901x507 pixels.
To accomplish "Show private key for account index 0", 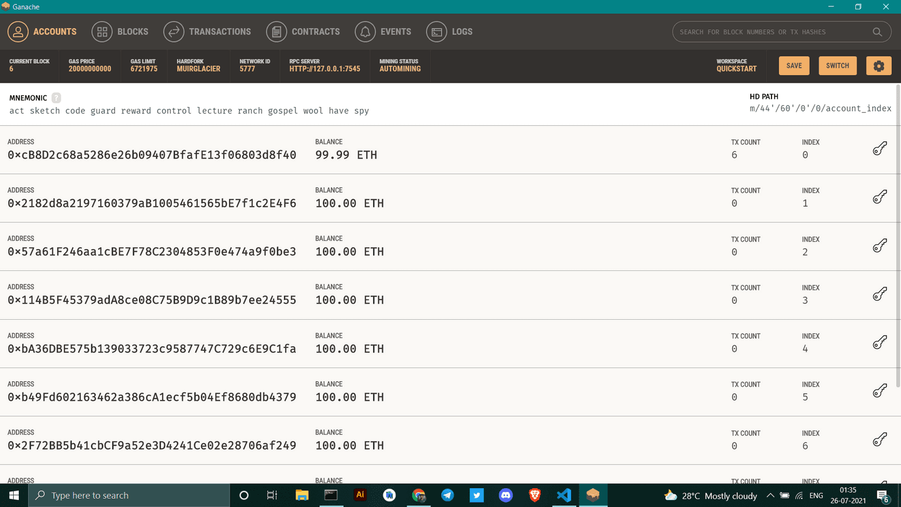I will [880, 149].
